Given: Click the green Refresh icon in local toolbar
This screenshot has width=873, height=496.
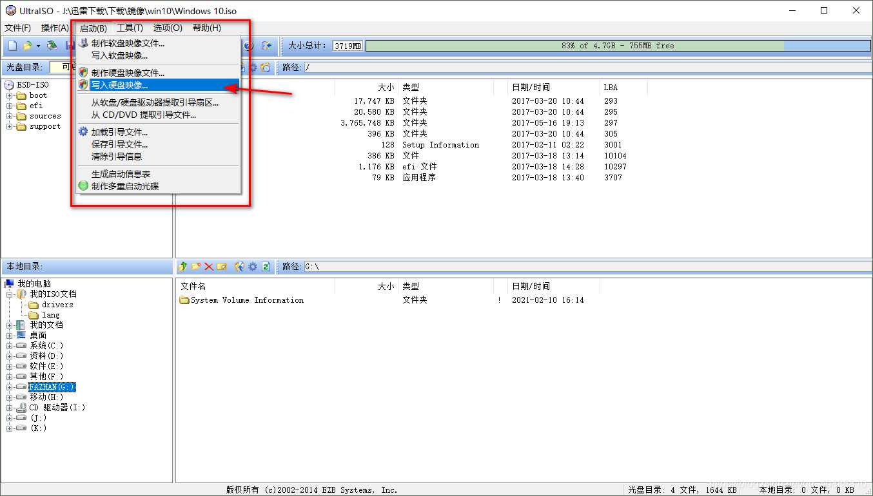Looking at the screenshot, I should coord(266,266).
